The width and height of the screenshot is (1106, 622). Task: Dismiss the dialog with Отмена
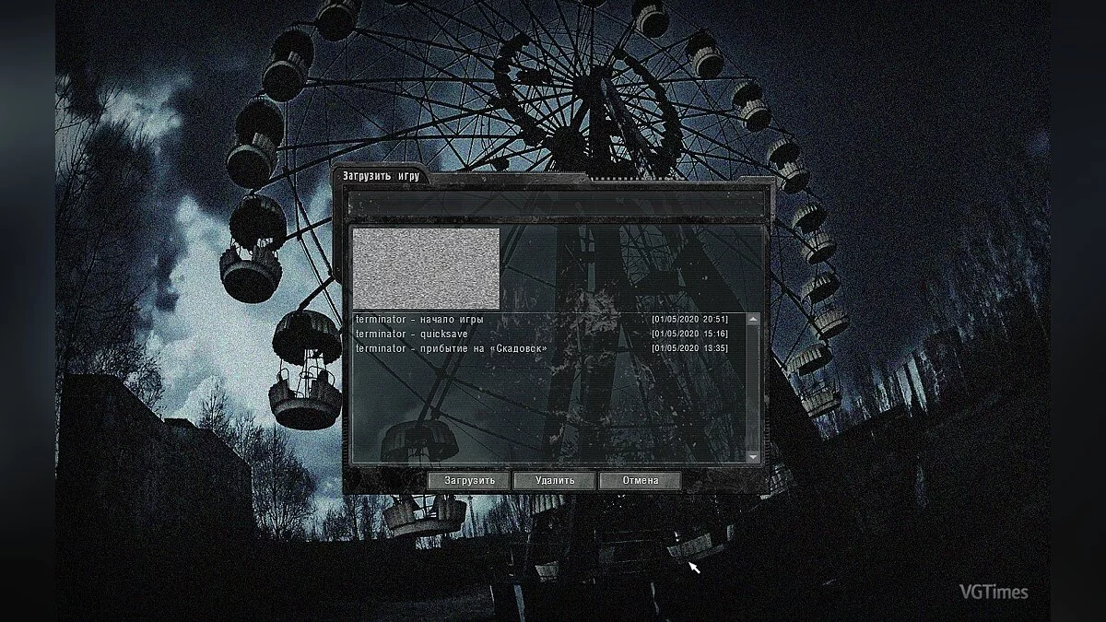pyautogui.click(x=641, y=480)
